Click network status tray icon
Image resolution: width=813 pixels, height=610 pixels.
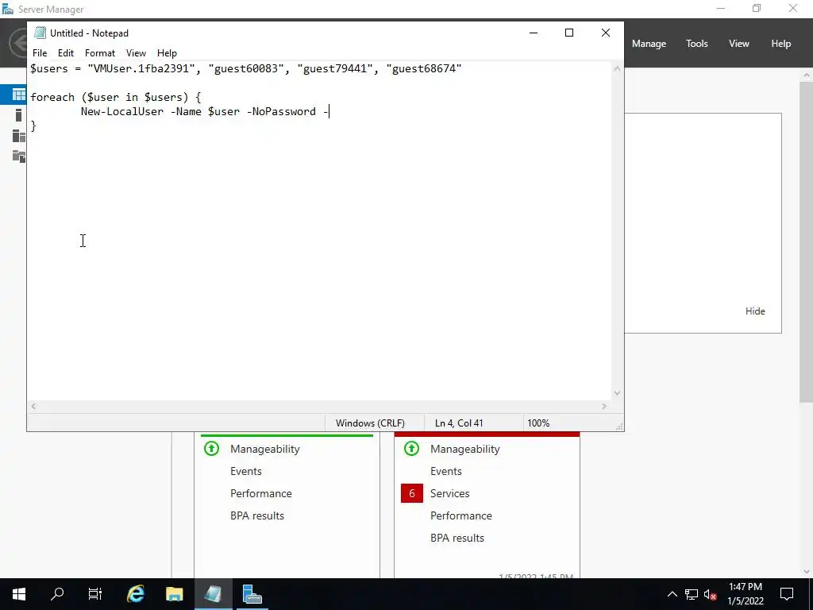(692, 594)
